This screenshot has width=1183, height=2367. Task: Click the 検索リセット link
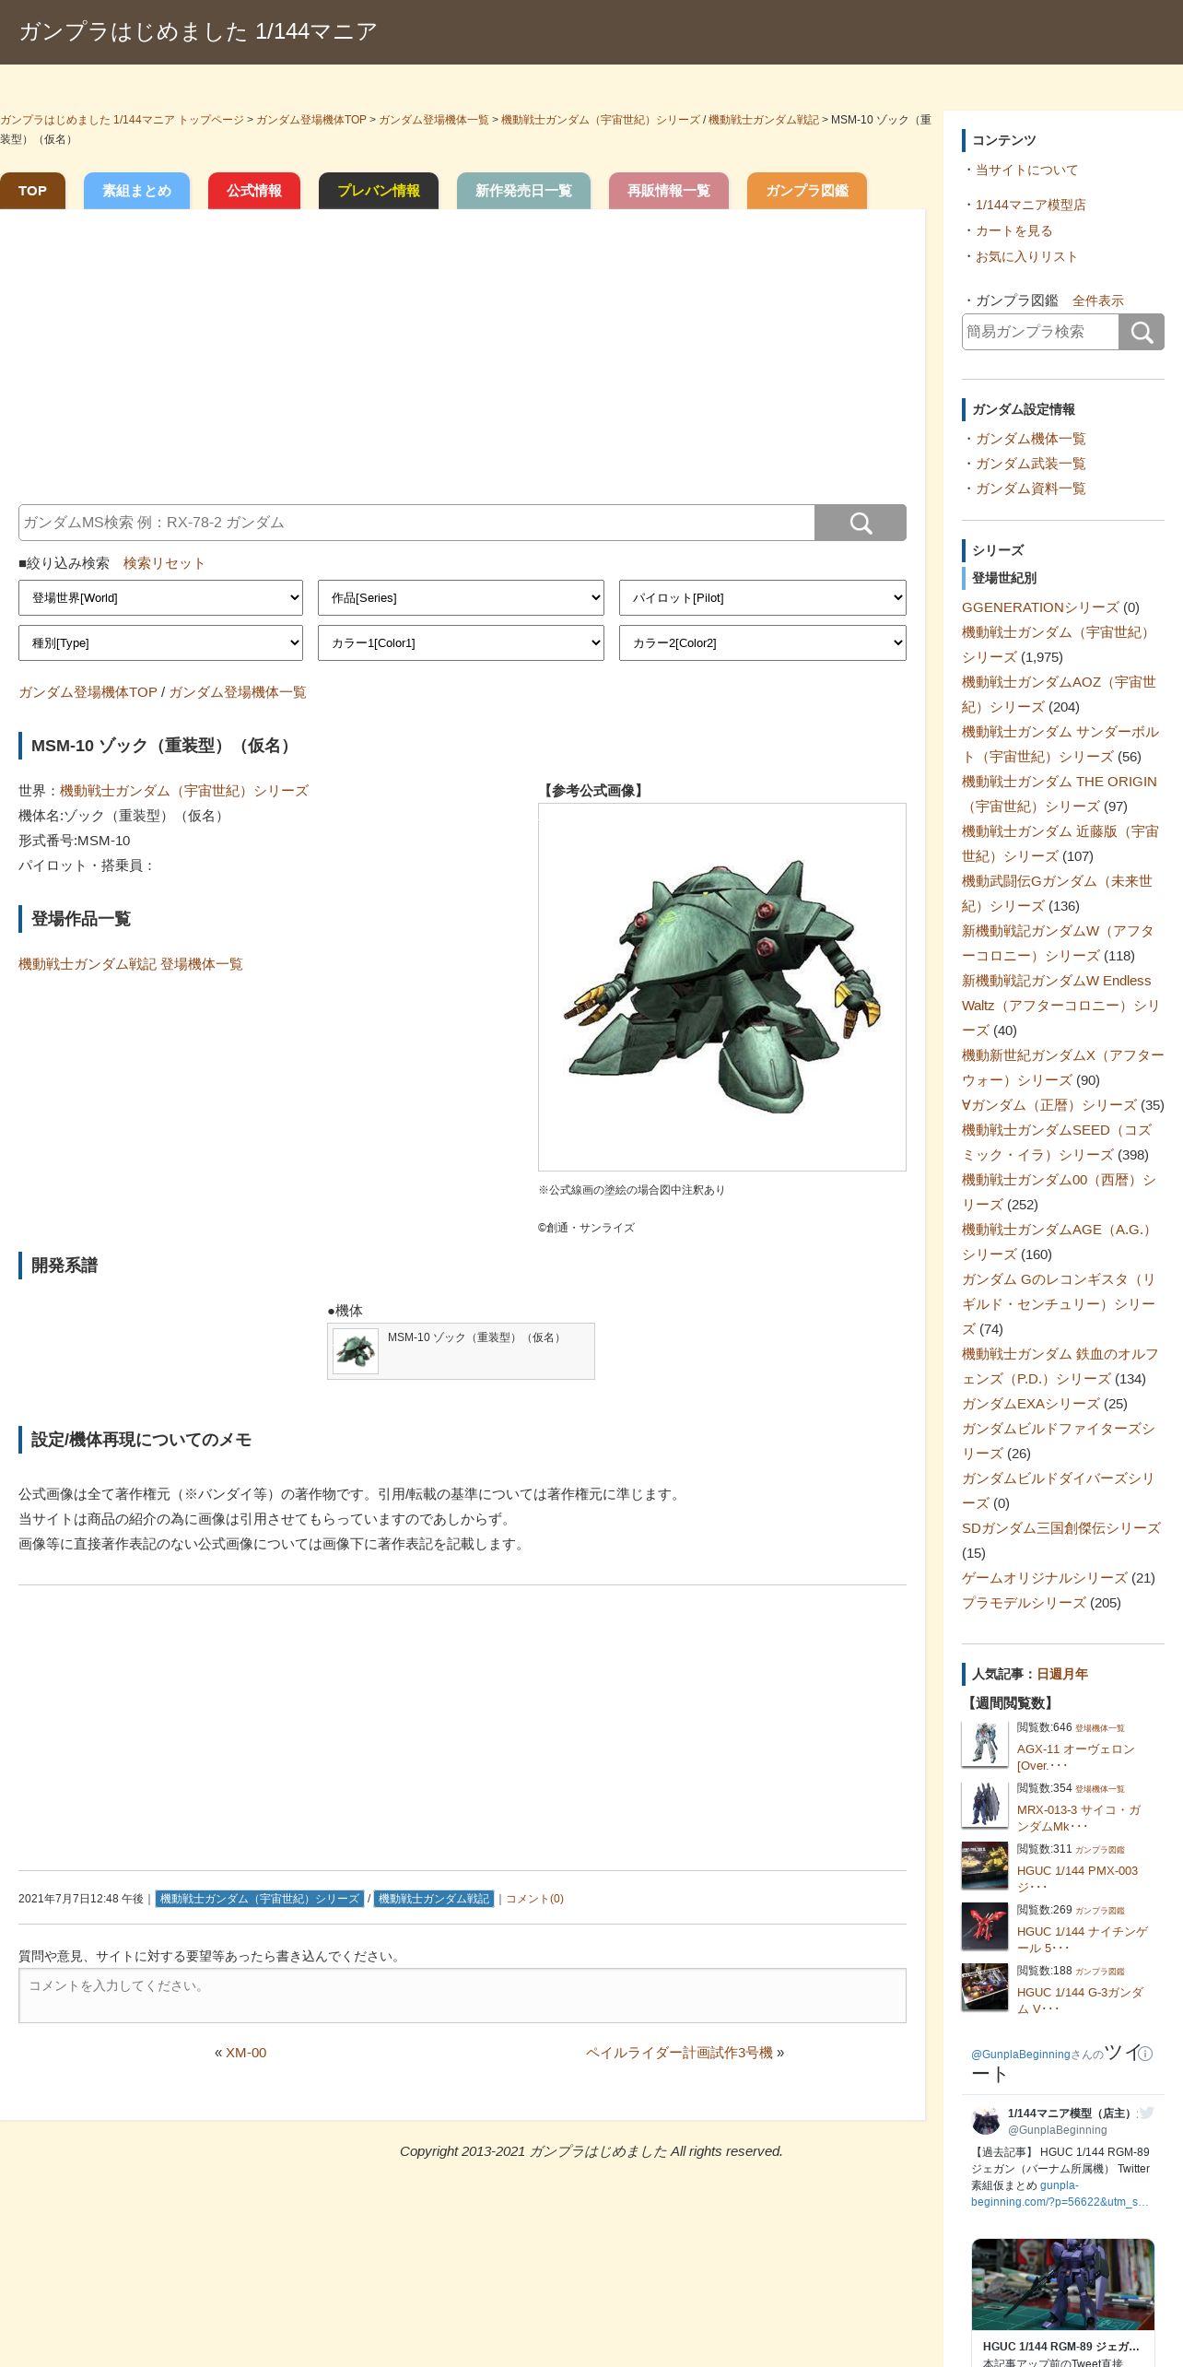tap(164, 563)
